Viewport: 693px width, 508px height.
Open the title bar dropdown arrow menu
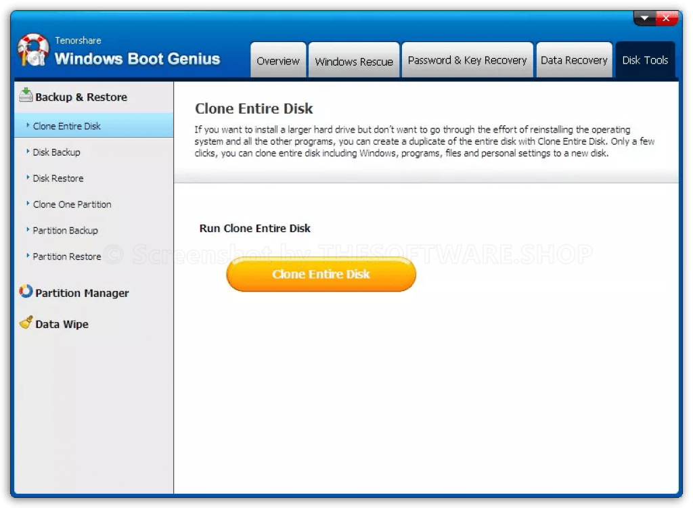pyautogui.click(x=645, y=18)
